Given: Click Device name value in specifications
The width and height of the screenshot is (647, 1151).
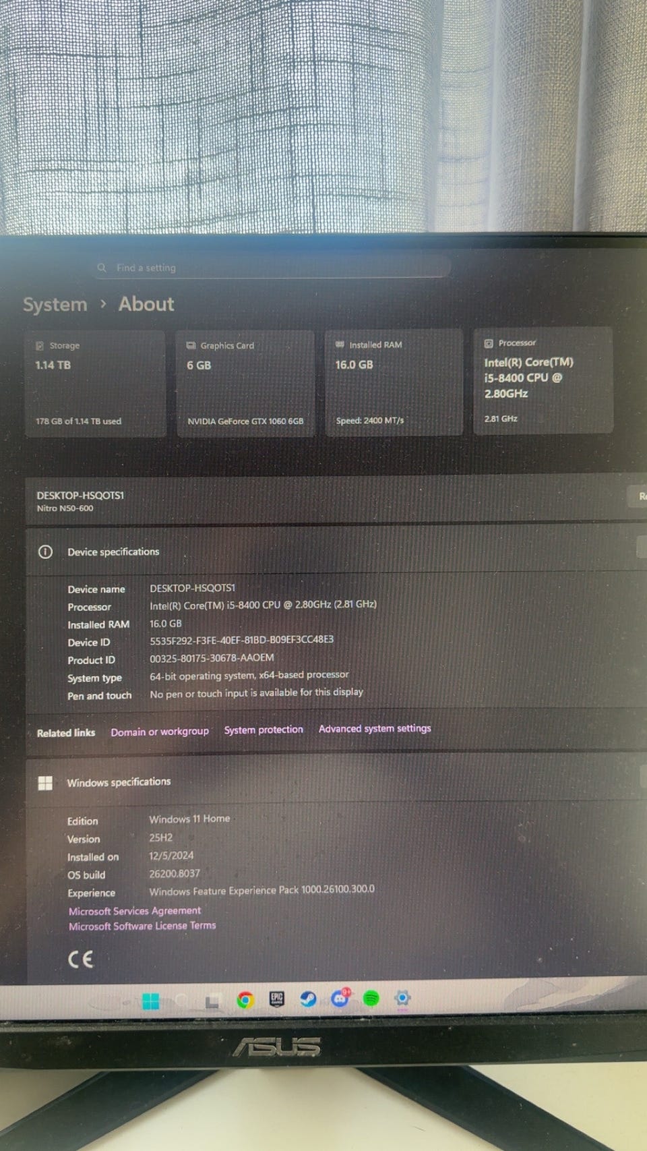Looking at the screenshot, I should click(x=192, y=588).
